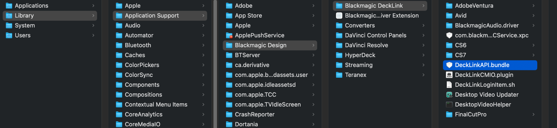Select the Contextual Menu Items folder

(156, 104)
